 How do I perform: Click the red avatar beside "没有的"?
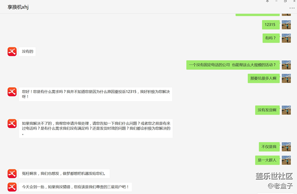pyautogui.click(x=12, y=52)
